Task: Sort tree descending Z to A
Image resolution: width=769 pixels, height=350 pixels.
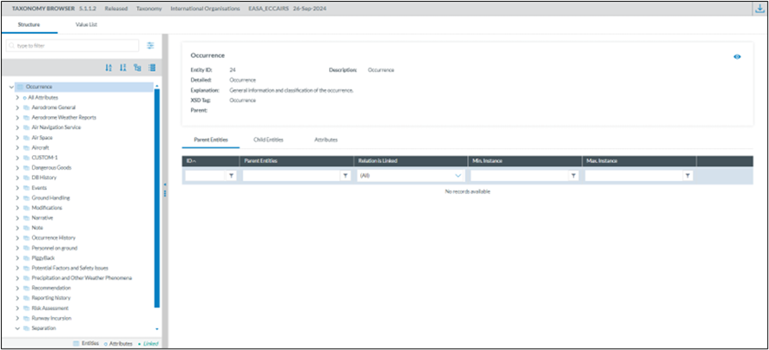Action: tap(123, 68)
